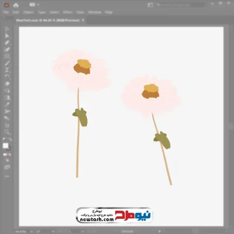Image resolution: width=234 pixels, height=234 pixels.
Task: Click the newtarh.com logo link
Action: tap(114, 215)
